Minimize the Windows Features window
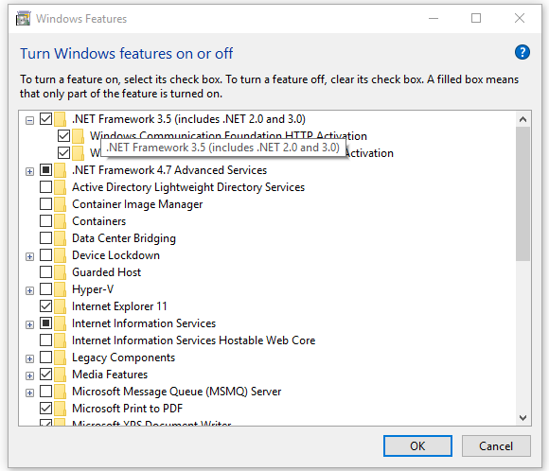This screenshot has width=549, height=471. coord(434,18)
